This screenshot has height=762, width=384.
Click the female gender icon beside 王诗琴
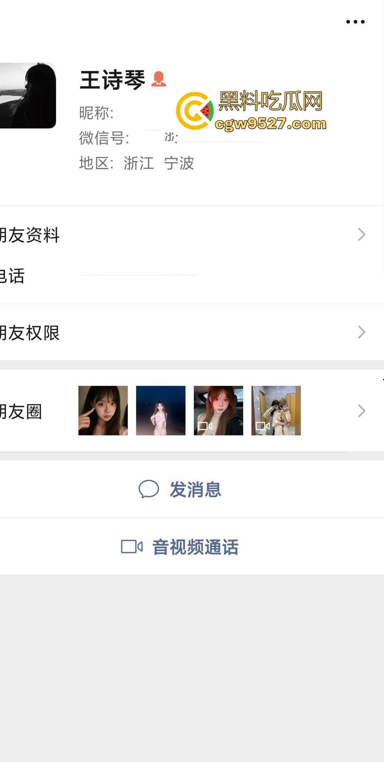click(158, 79)
